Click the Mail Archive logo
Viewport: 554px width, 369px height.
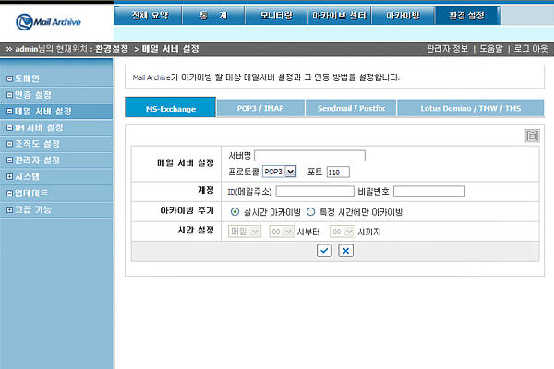pyautogui.click(x=48, y=22)
